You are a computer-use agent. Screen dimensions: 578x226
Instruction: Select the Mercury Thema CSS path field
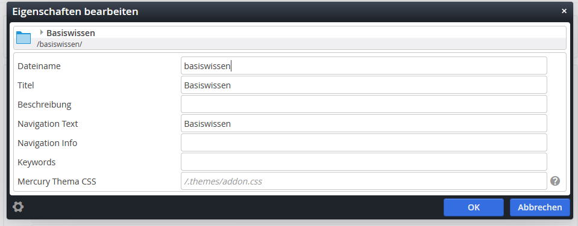pyautogui.click(x=364, y=181)
